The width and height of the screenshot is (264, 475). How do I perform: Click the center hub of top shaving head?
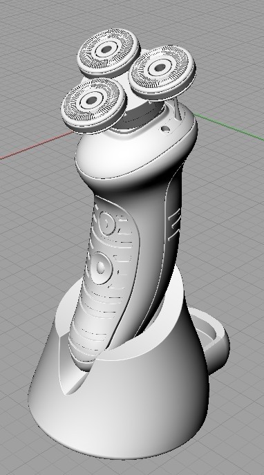click(x=106, y=49)
